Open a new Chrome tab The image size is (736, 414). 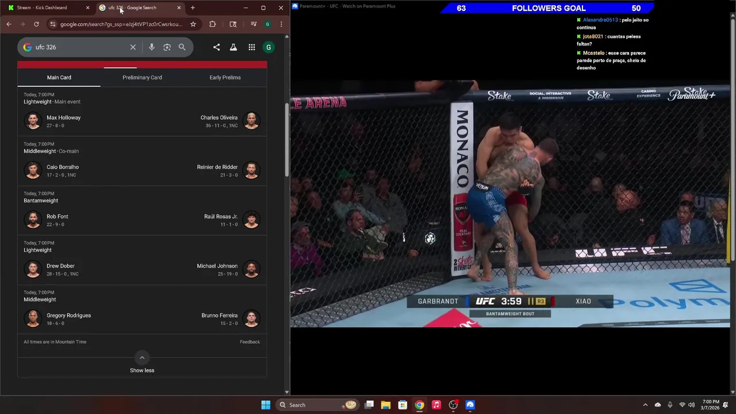point(193,7)
